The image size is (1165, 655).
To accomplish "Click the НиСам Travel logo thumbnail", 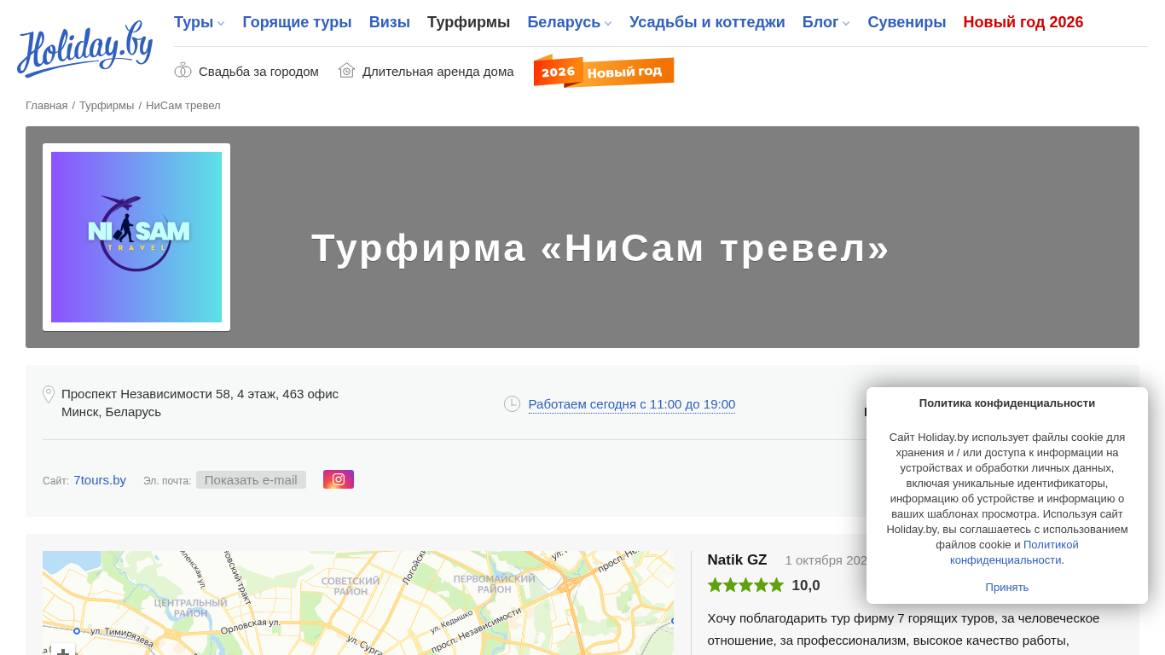I will pyautogui.click(x=136, y=237).
